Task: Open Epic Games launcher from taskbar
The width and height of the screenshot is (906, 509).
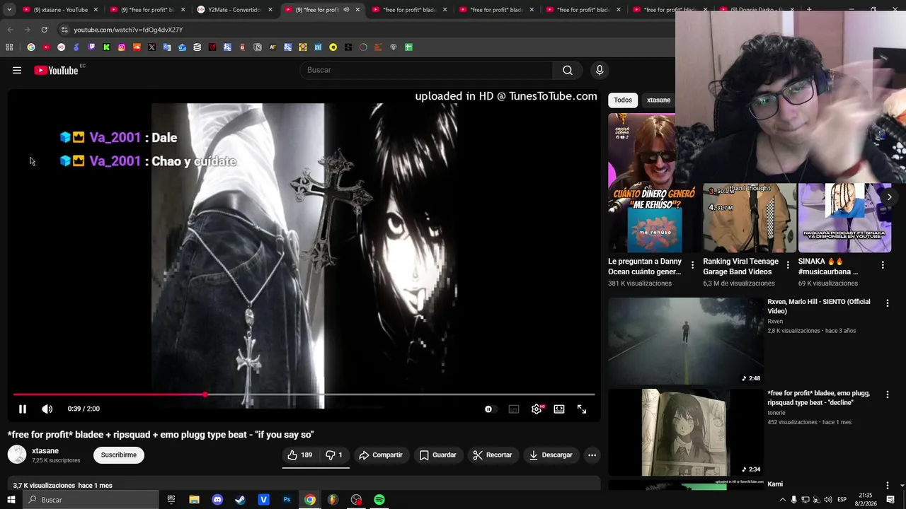Action: [171, 500]
